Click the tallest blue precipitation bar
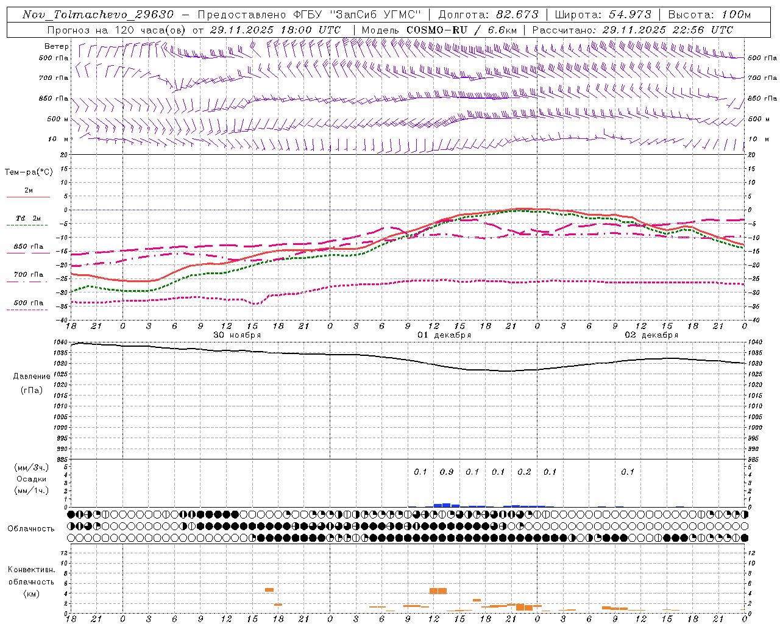The width and height of the screenshot is (780, 624). tap(447, 505)
